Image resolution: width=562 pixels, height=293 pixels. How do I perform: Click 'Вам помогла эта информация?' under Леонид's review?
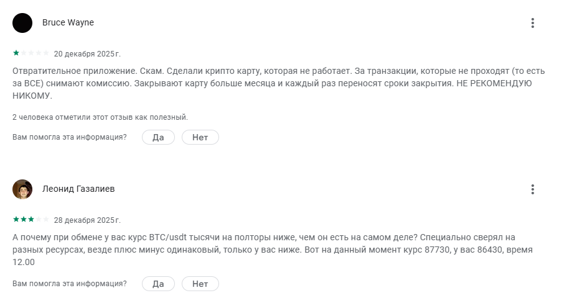point(70,284)
